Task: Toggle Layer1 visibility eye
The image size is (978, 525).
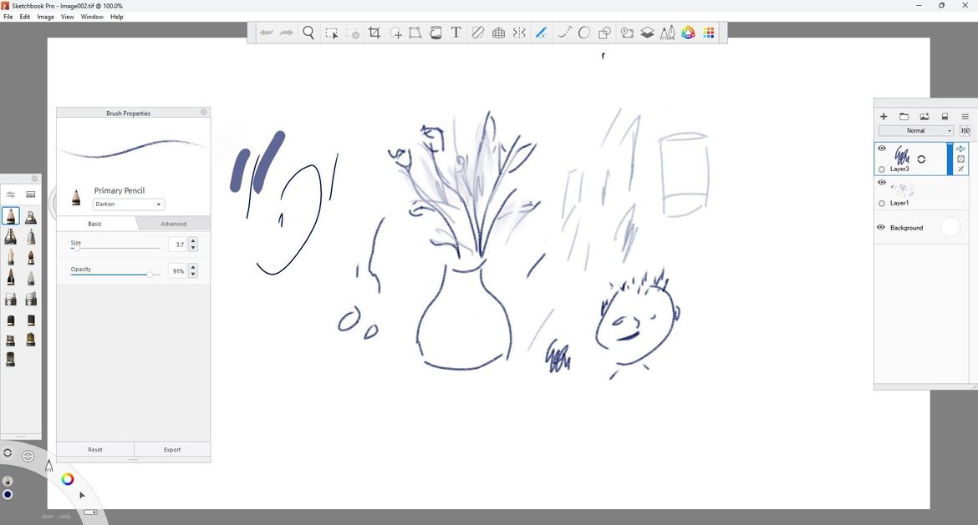Action: 881,182
